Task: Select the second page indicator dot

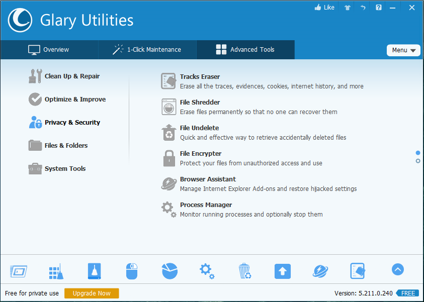Action: click(x=418, y=161)
